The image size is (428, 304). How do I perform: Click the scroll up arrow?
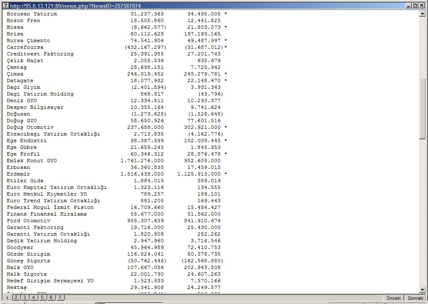(423, 13)
